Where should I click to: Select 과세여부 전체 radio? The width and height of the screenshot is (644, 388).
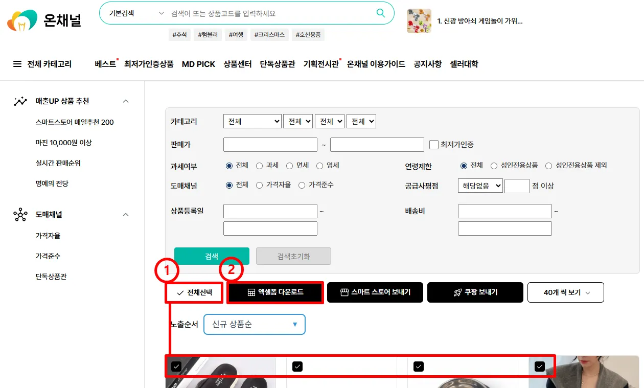(x=229, y=166)
